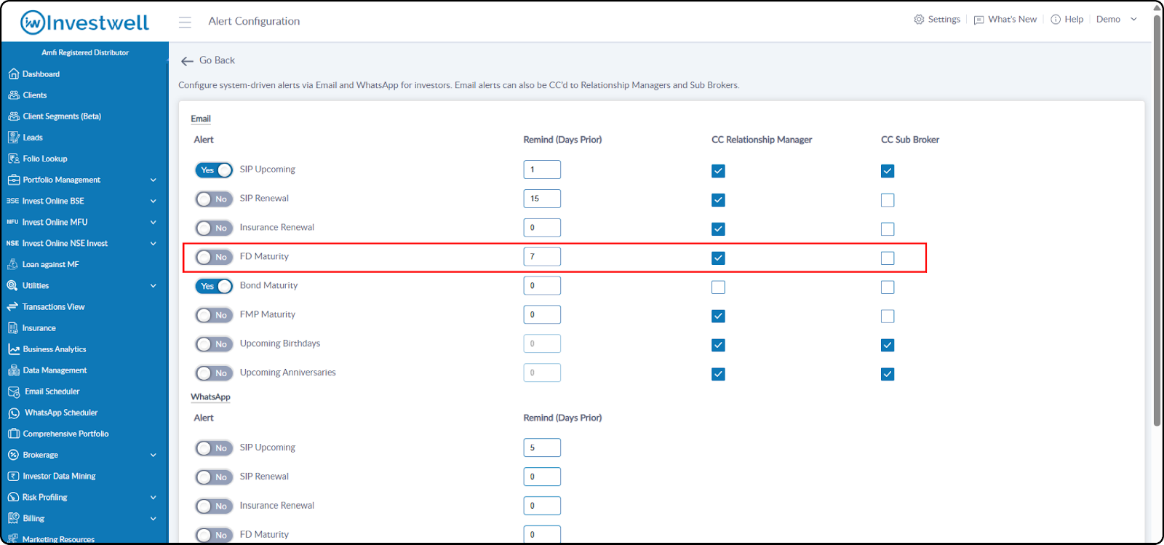
Task: Enable Upcoming Birthdays alert toggle
Action: pos(214,344)
